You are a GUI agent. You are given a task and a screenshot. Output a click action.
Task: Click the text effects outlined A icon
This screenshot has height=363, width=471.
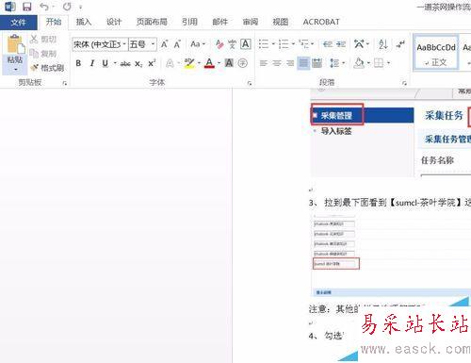[x=170, y=63]
